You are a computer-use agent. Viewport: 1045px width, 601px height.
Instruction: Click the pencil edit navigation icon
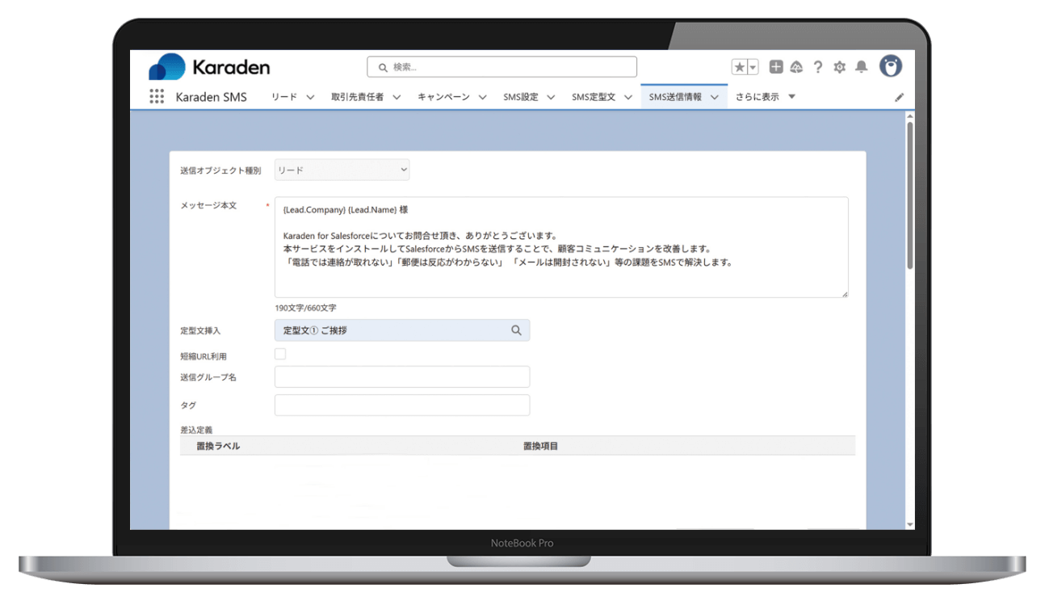(x=899, y=97)
